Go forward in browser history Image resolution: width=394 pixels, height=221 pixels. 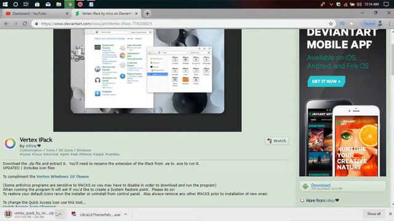(15, 23)
